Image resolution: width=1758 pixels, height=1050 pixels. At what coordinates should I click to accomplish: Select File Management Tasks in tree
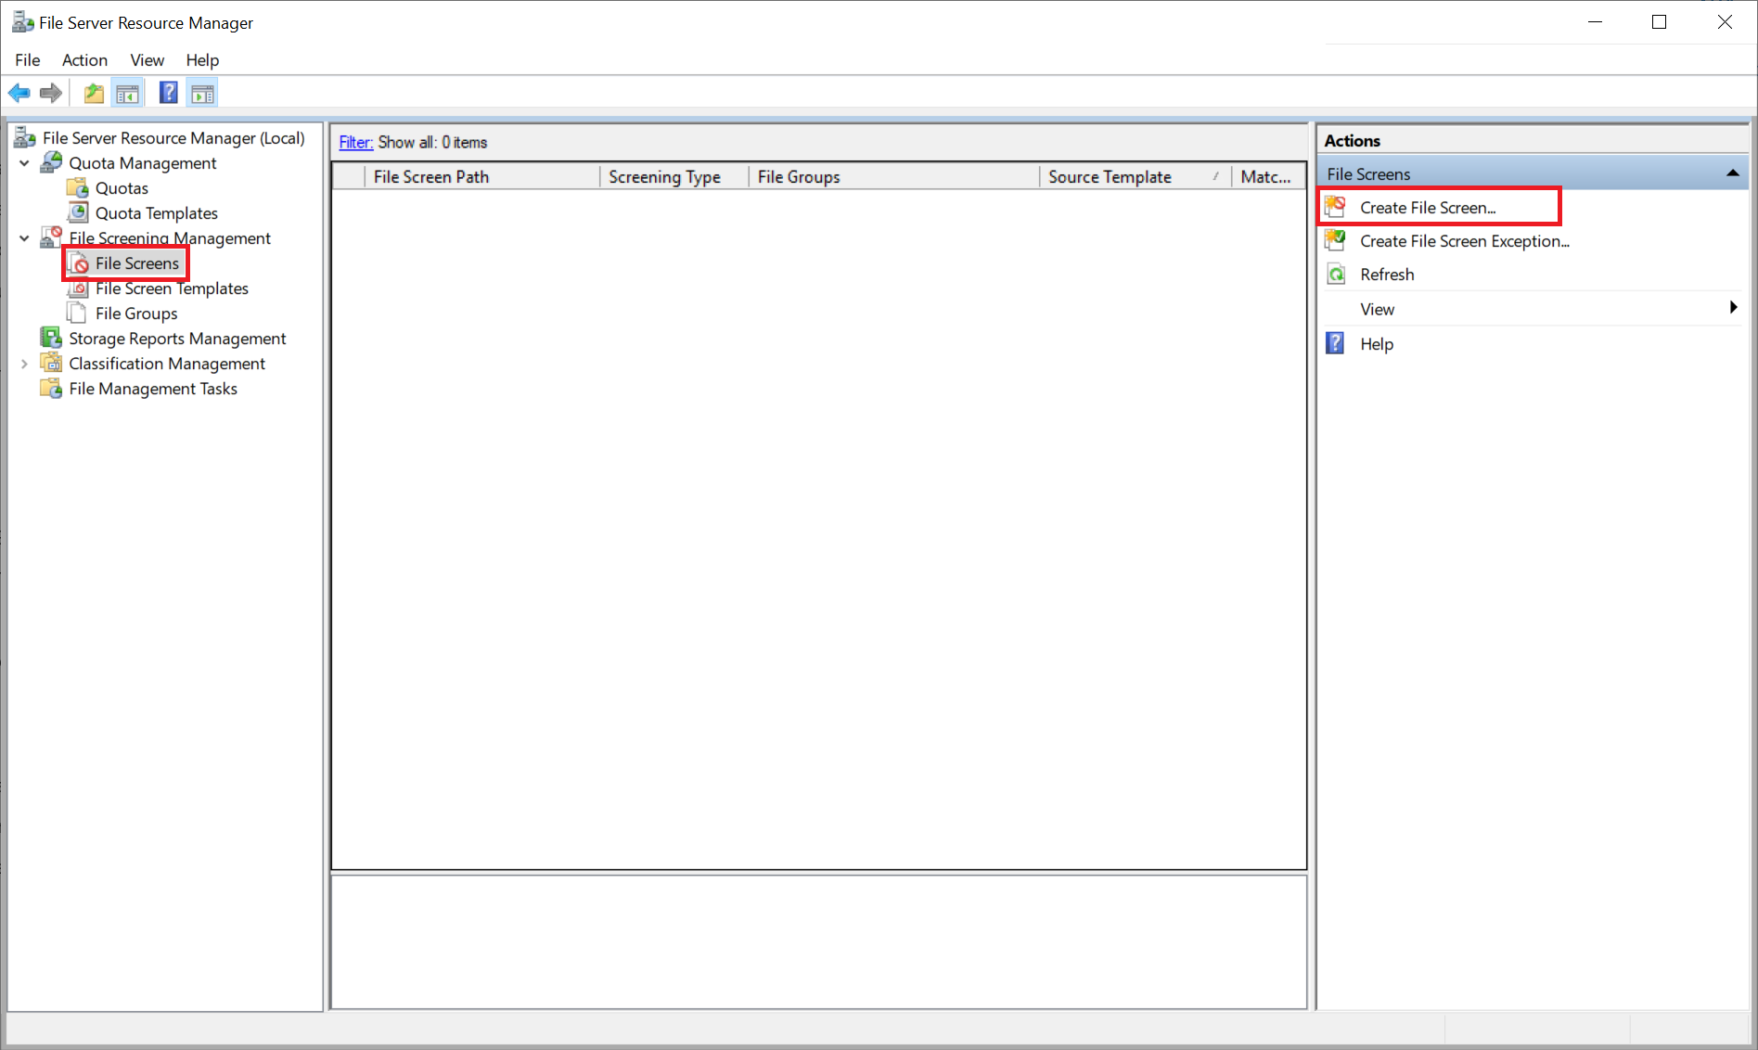pyautogui.click(x=153, y=389)
